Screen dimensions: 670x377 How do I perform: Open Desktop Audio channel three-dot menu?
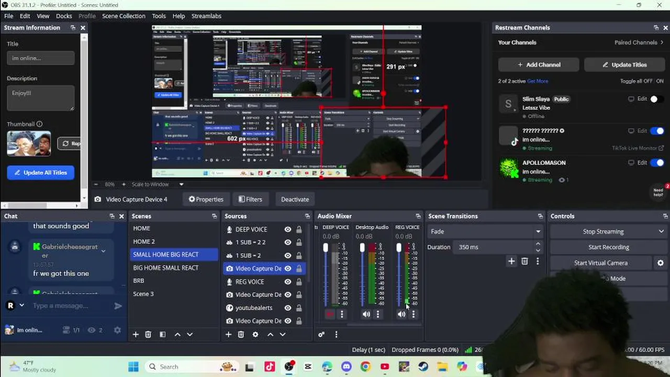click(x=377, y=314)
